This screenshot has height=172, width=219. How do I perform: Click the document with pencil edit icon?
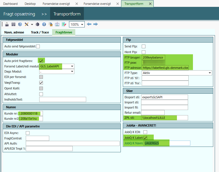(64, 25)
